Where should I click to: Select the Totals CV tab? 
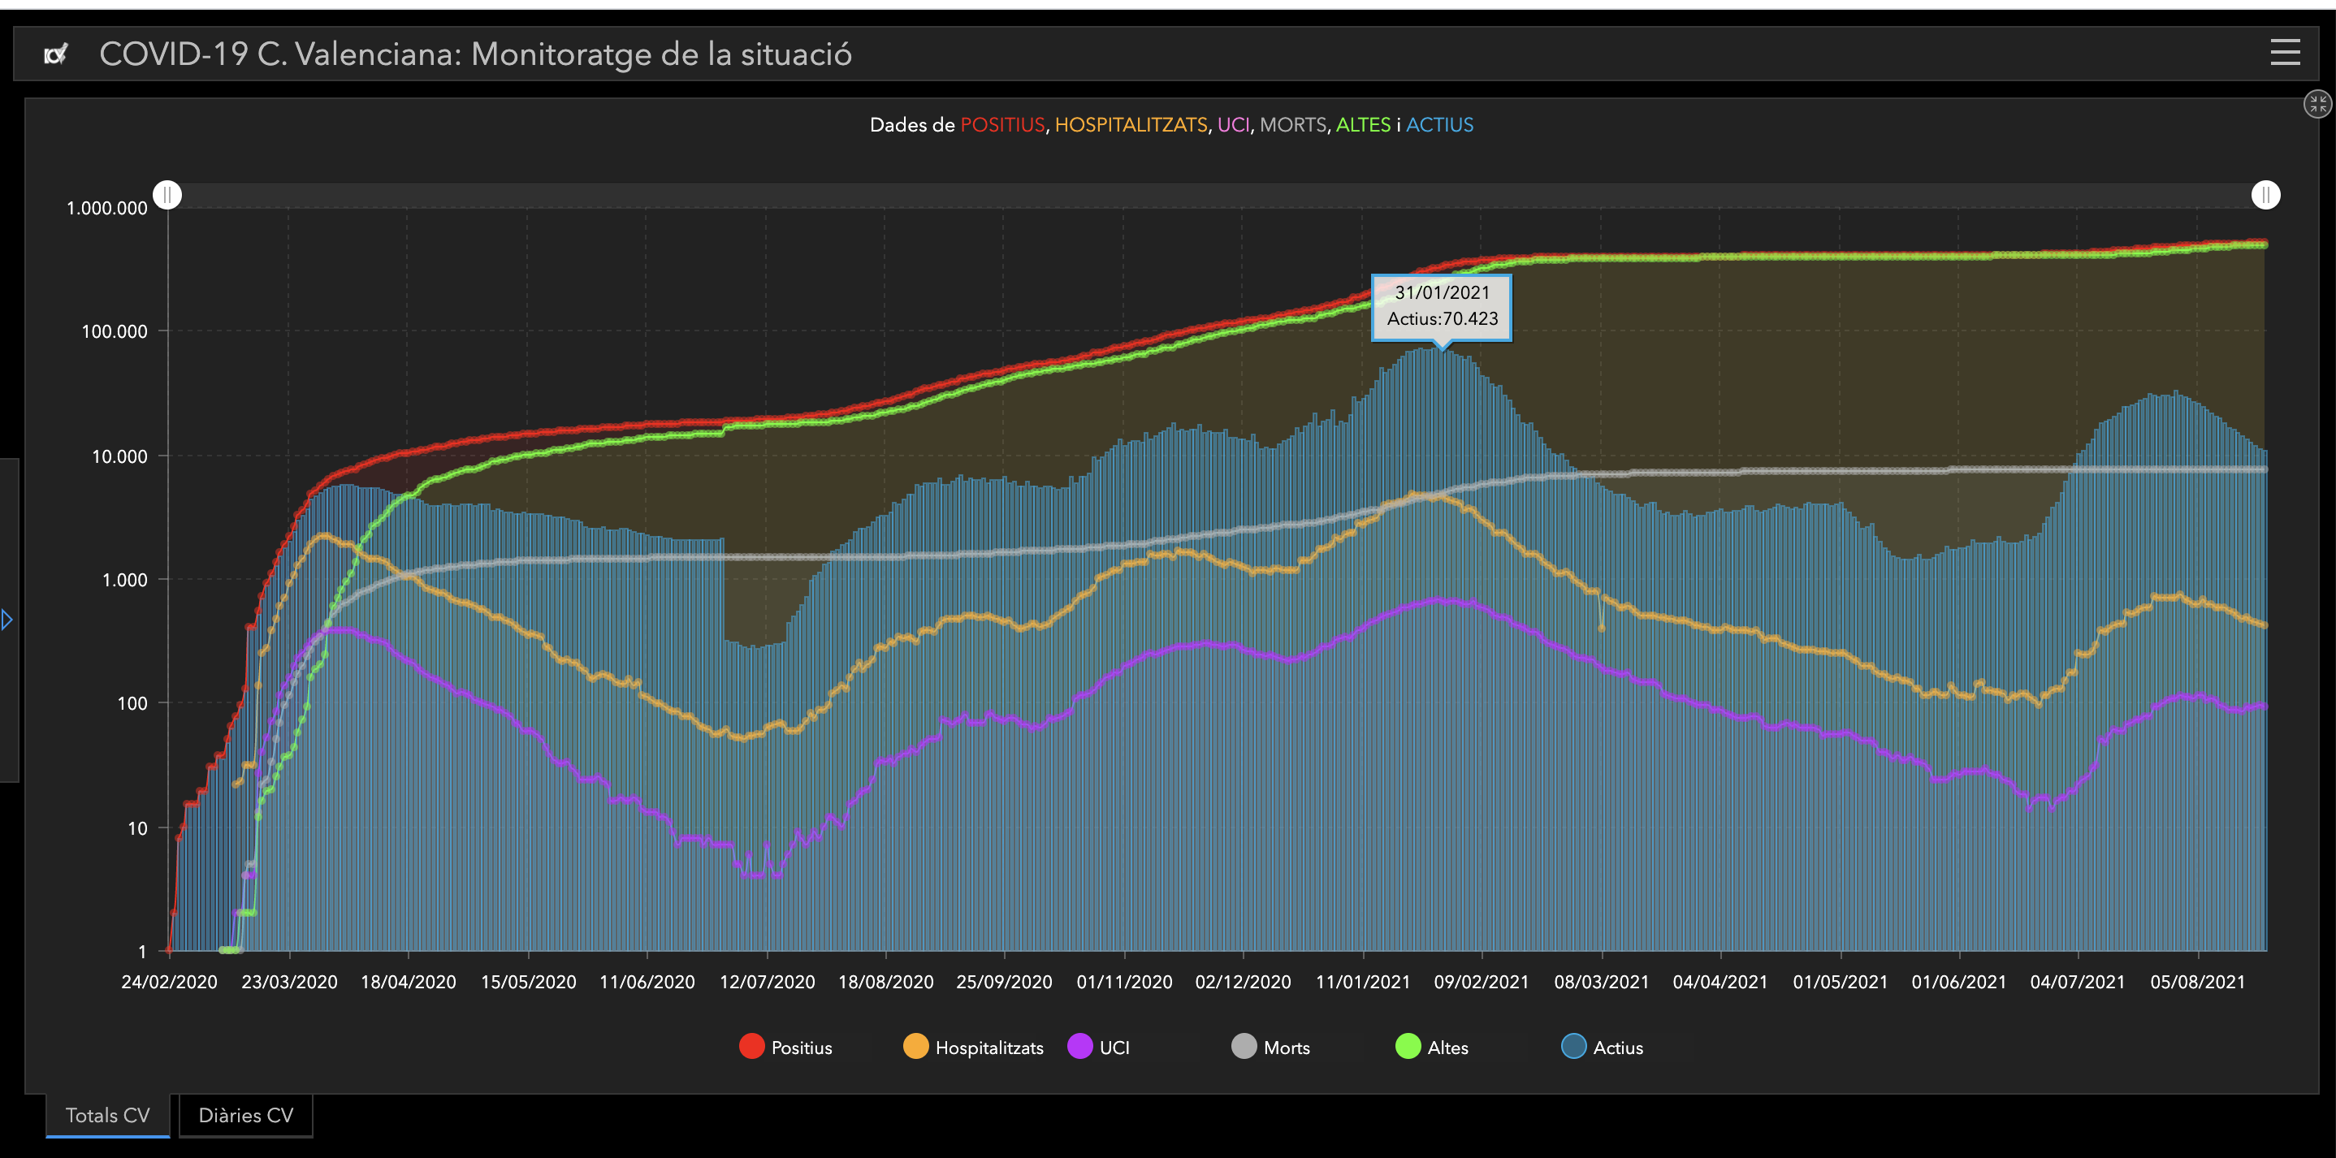(107, 1116)
